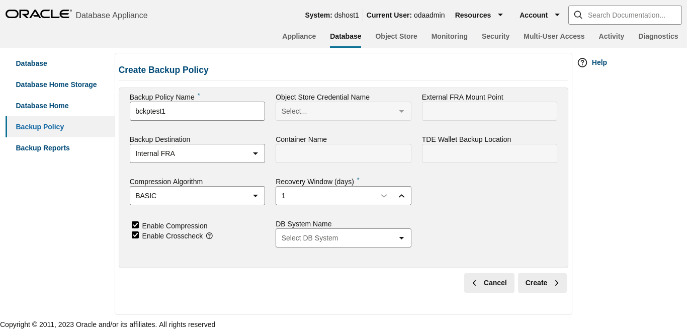Open the Resources menu
The image size is (687, 329).
(x=479, y=15)
